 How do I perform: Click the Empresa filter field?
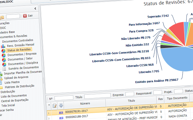pyautogui.click(x=130, y=94)
